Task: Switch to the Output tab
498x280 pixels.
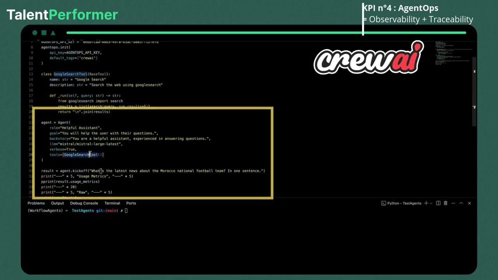Action: 57,203
